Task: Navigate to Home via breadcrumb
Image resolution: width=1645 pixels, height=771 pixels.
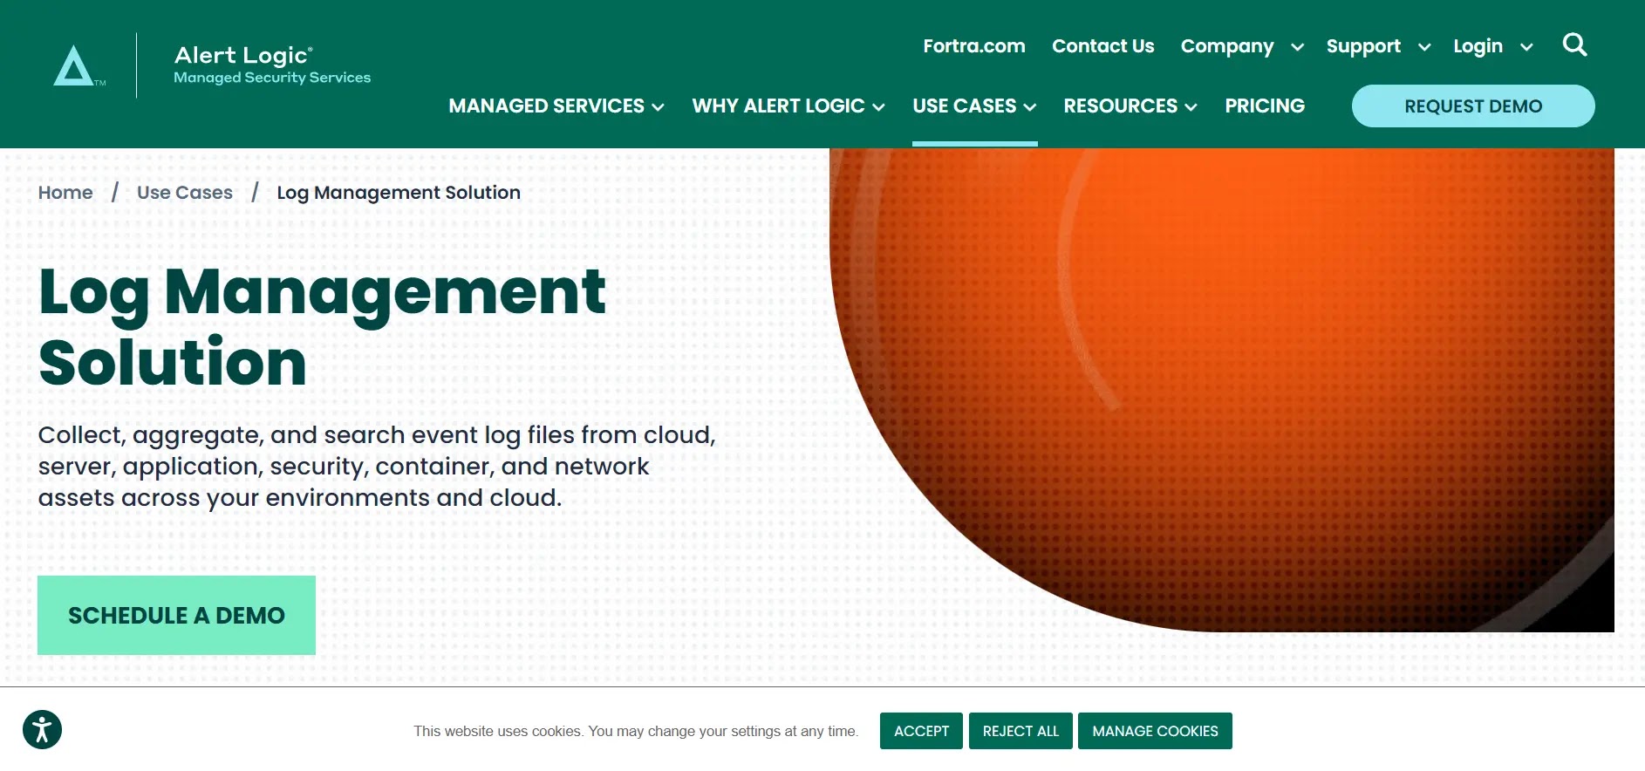Action: click(65, 193)
